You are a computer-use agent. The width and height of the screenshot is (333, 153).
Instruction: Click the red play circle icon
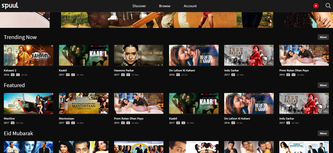pos(316,6)
